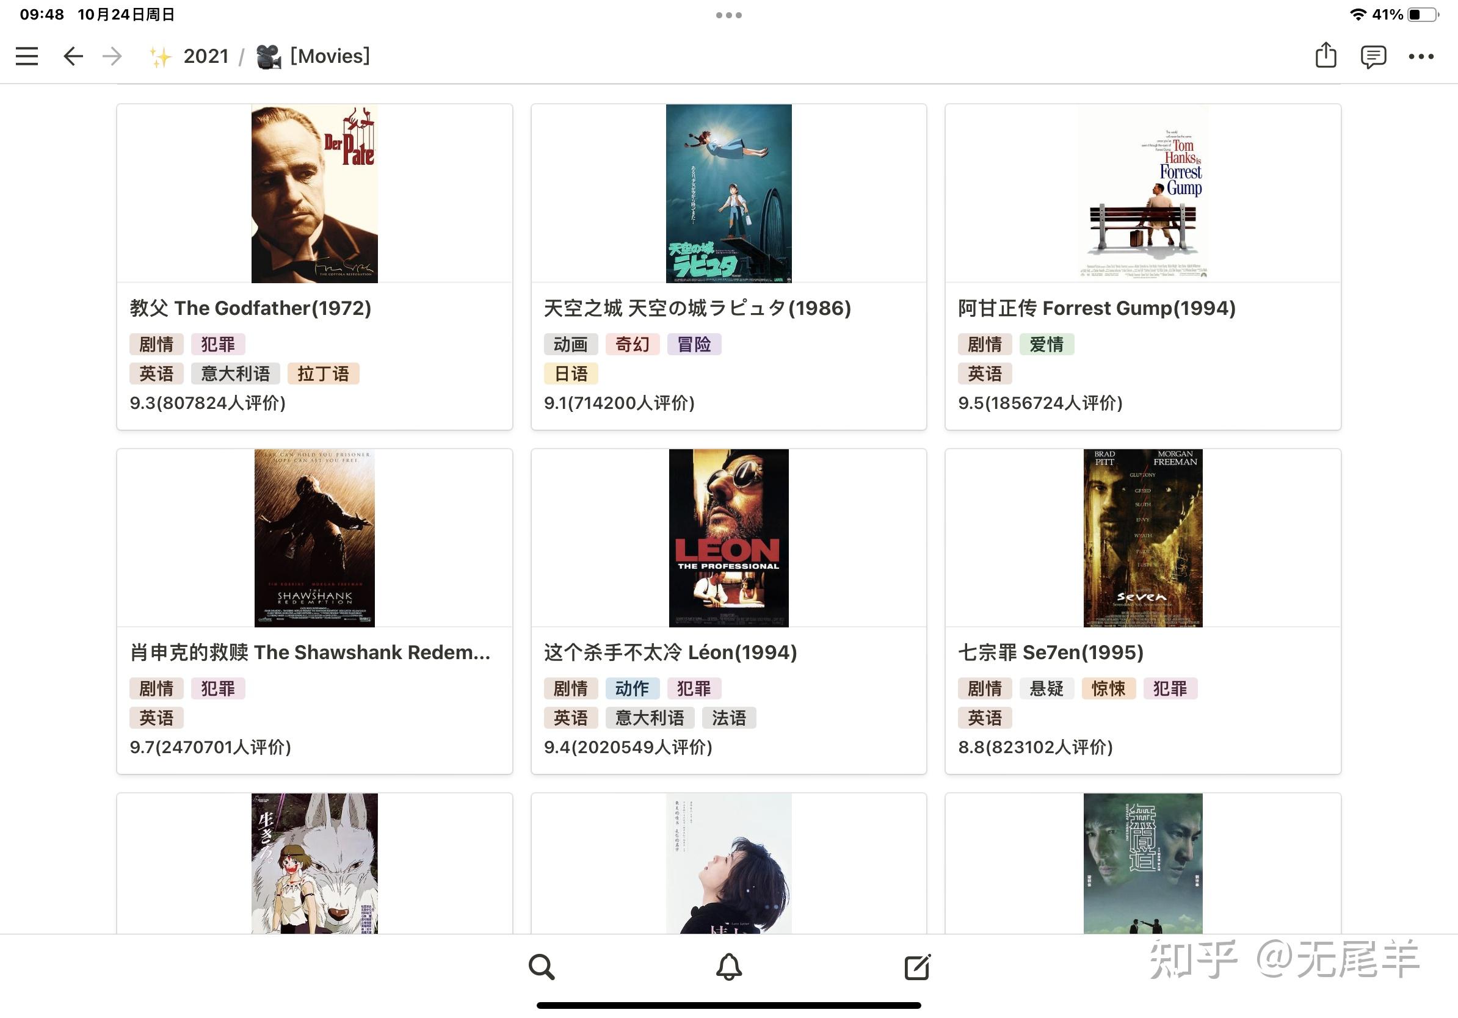Tap the multitasking three dots at top

(x=729, y=15)
